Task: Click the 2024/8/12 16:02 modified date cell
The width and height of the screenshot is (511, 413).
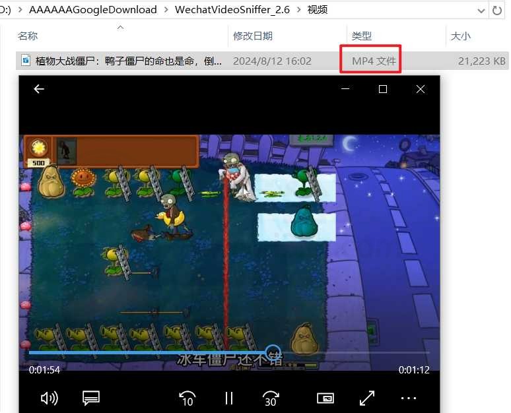Action: coord(272,61)
